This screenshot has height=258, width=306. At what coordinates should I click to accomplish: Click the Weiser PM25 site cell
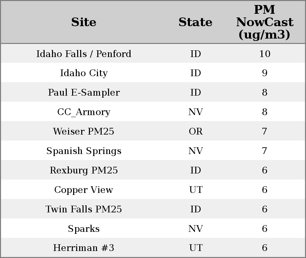(84, 132)
